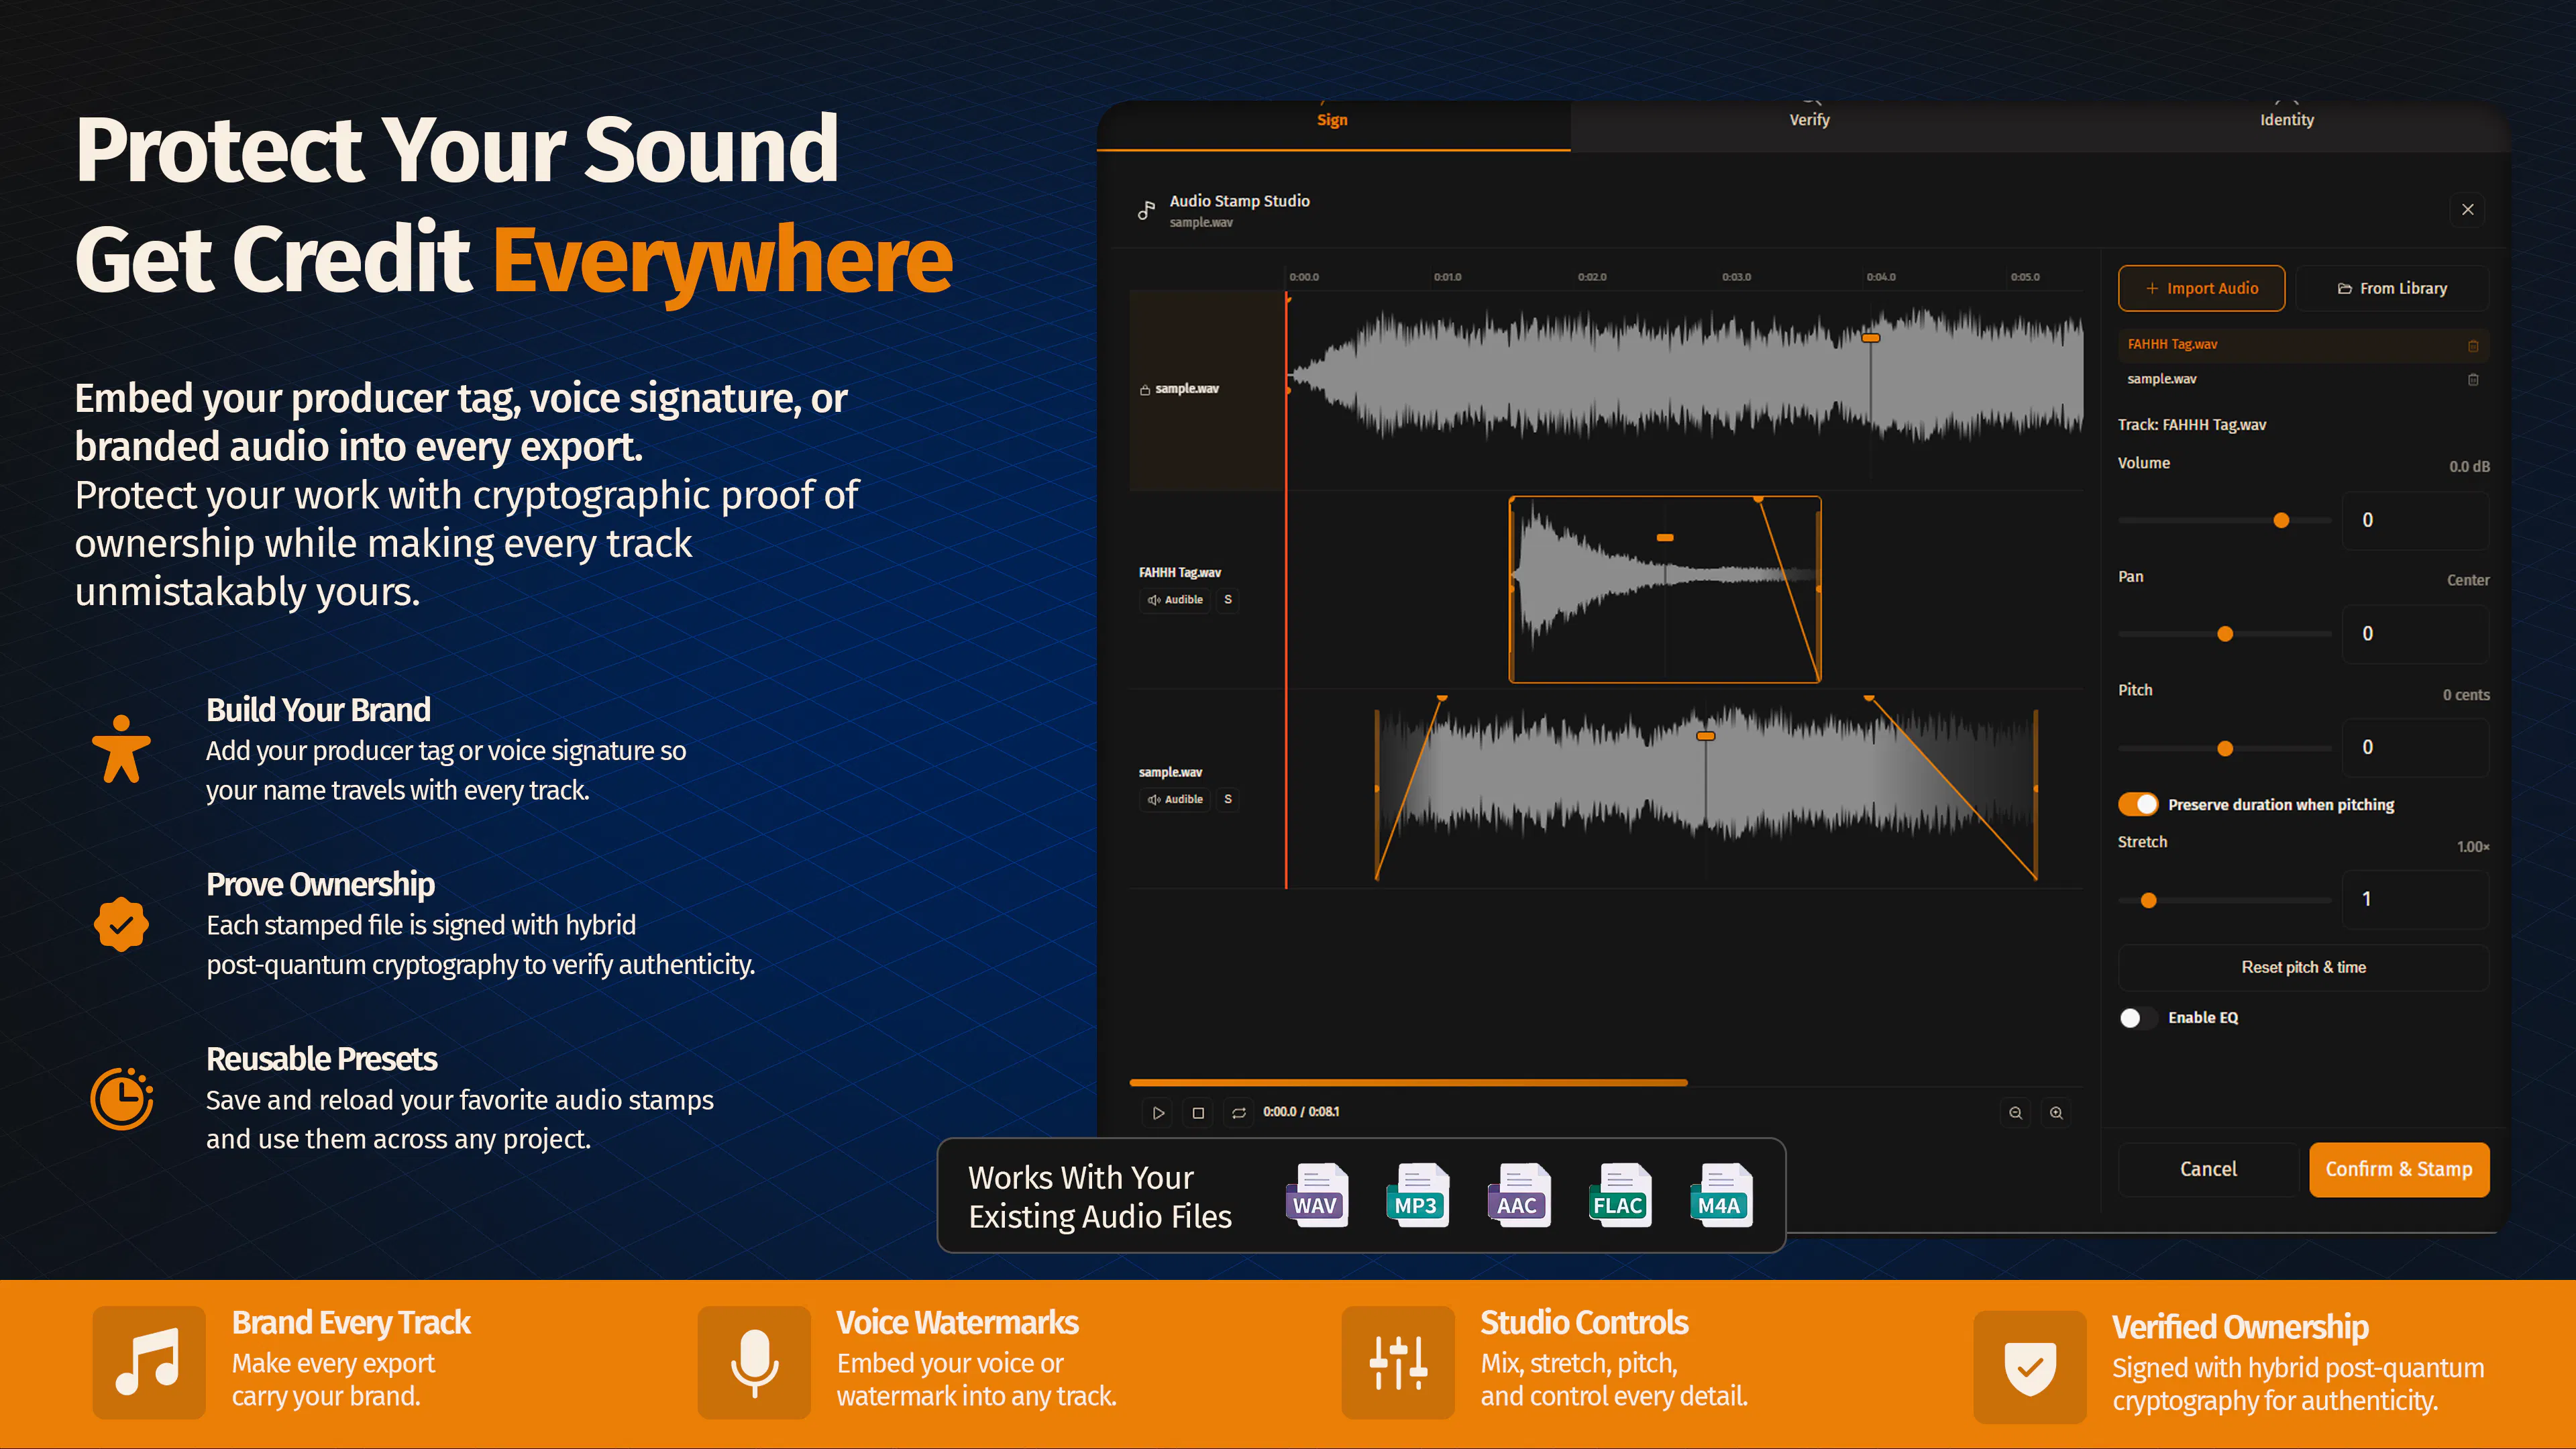Screen dimensions: 2576x1449
Task: Toggle Audible on the lower sample.wav track
Action: click(x=1175, y=799)
